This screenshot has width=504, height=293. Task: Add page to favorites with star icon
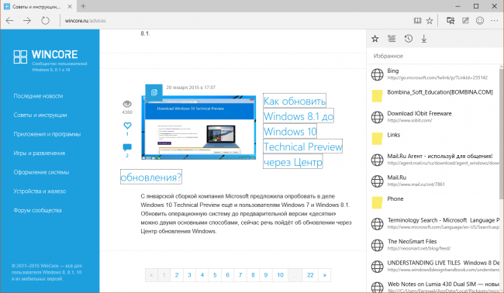(x=430, y=21)
